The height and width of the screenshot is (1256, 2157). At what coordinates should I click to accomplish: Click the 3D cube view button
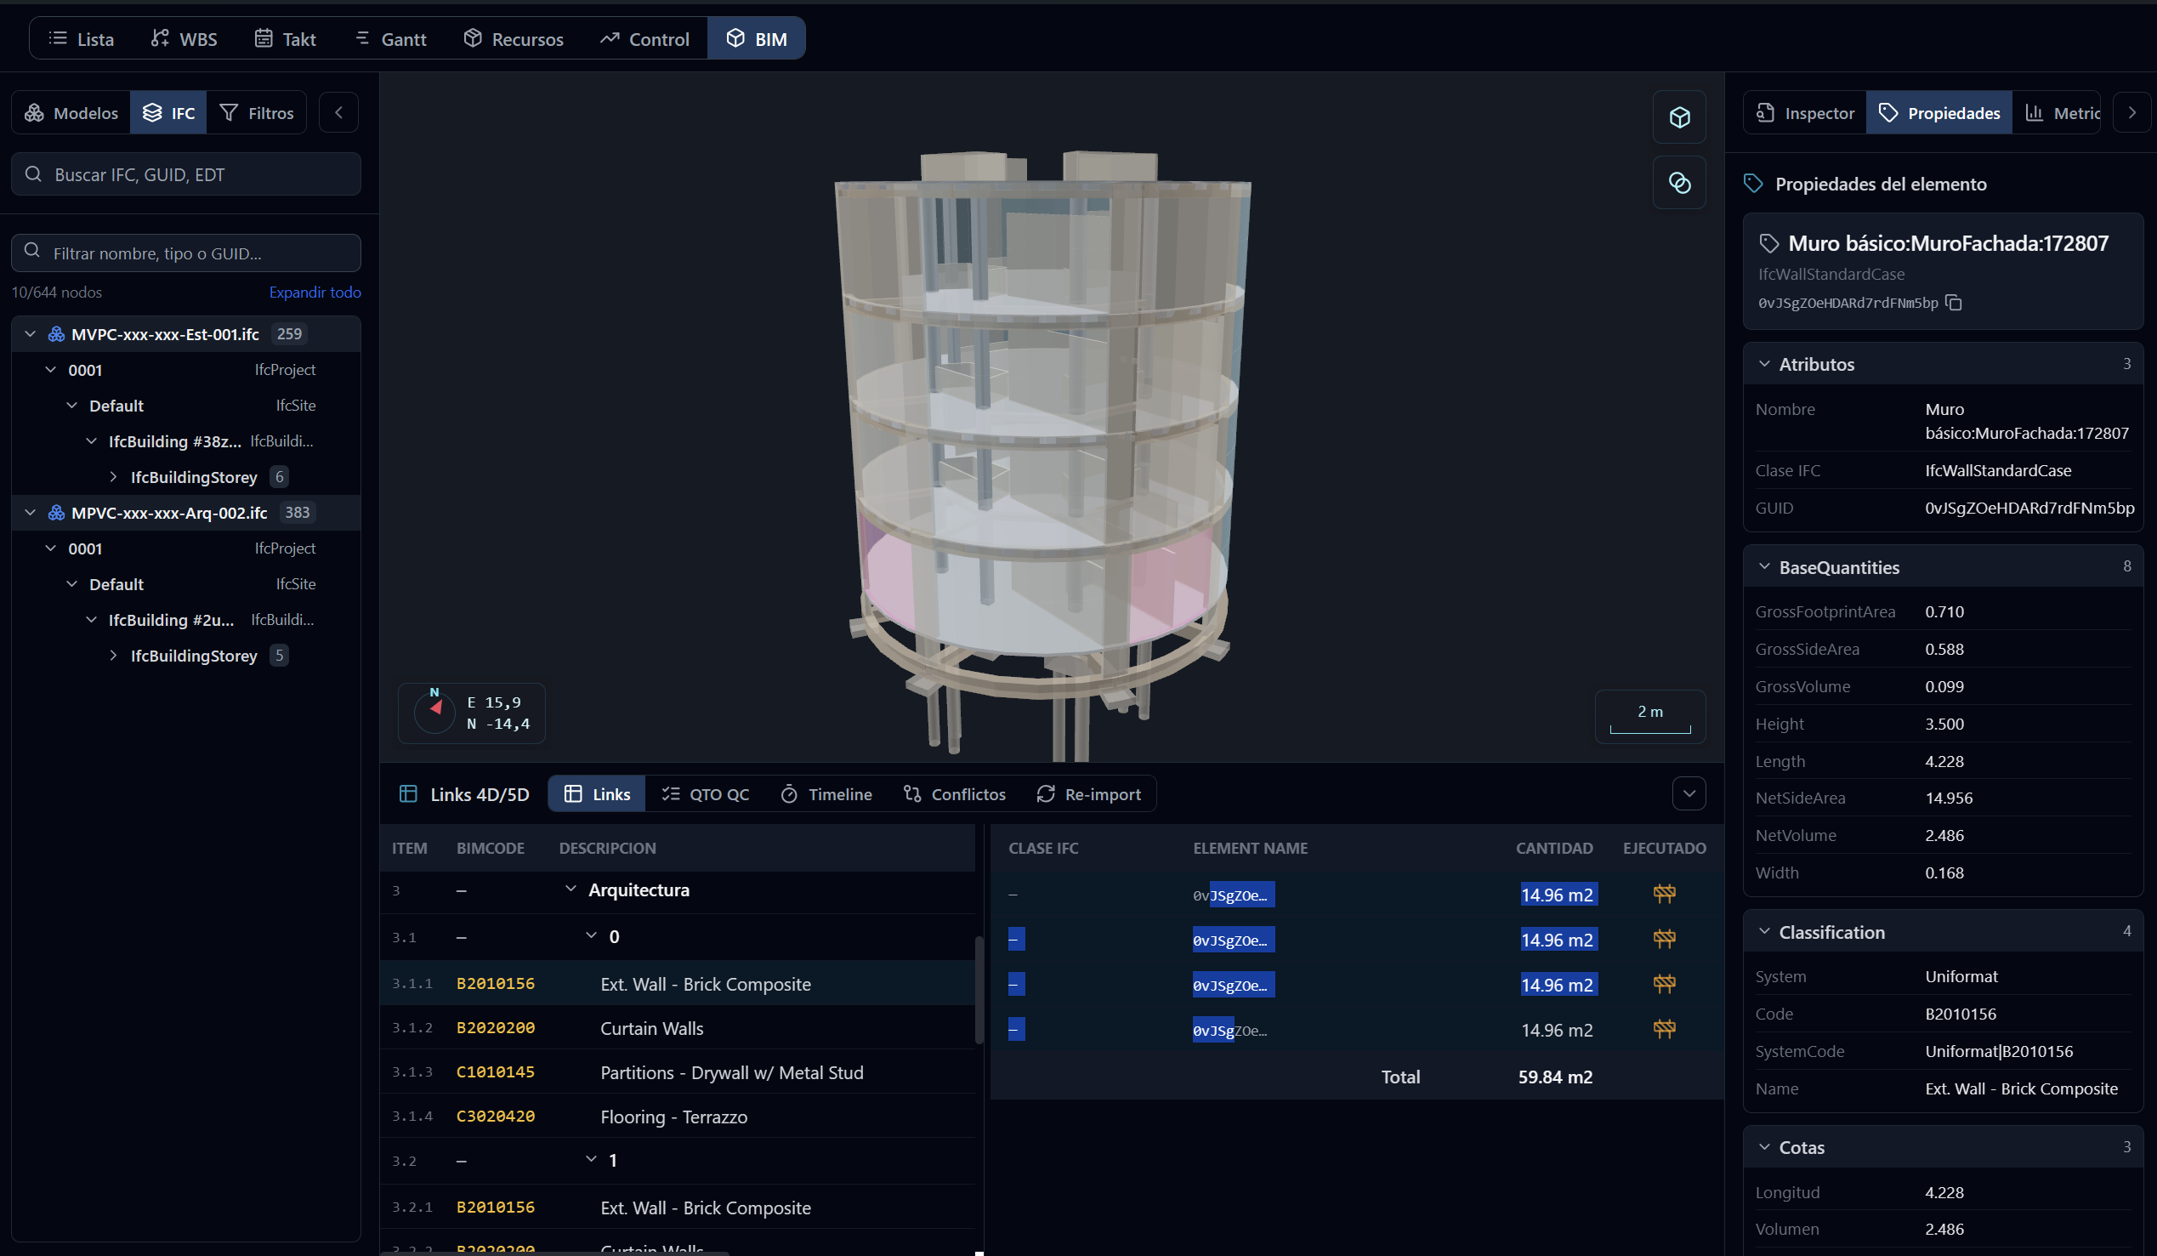(1679, 117)
